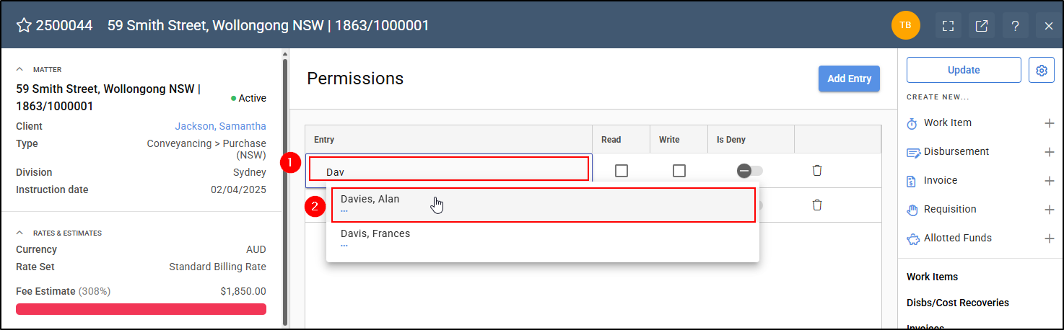This screenshot has height=330, width=1064.
Task: Open the fullscreen expand icon
Action: (x=949, y=26)
